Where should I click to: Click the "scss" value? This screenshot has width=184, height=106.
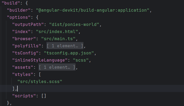click(x=81, y=60)
